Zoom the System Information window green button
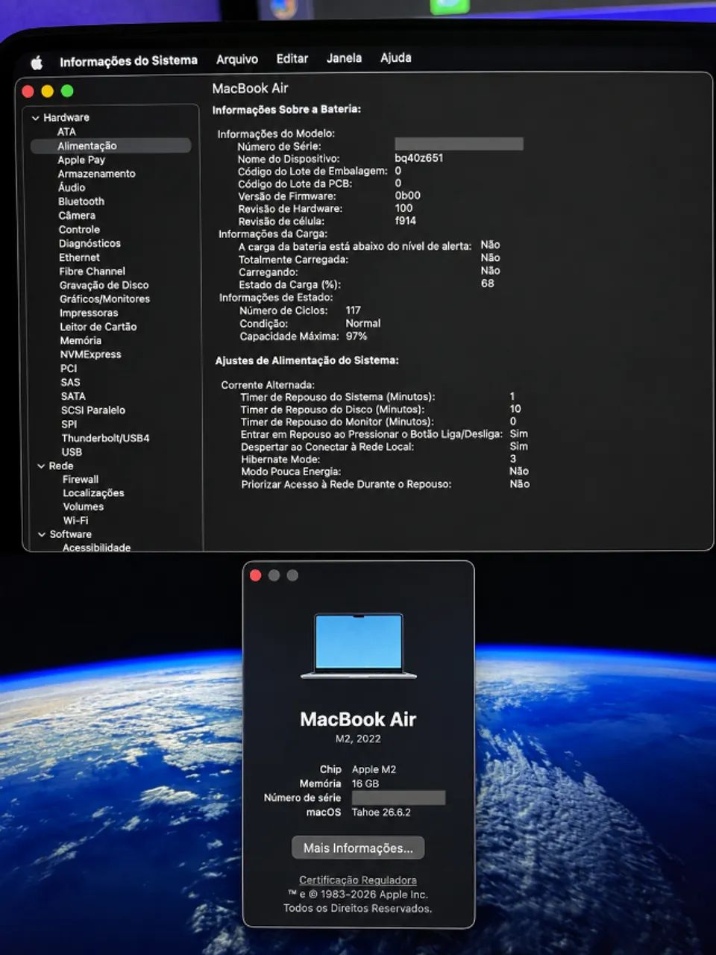This screenshot has height=955, width=716. tap(67, 91)
